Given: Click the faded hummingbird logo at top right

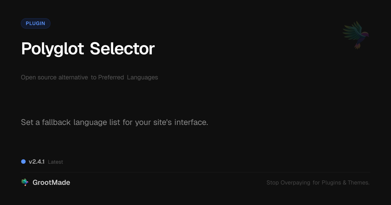Looking at the screenshot, I should pos(356,34).
